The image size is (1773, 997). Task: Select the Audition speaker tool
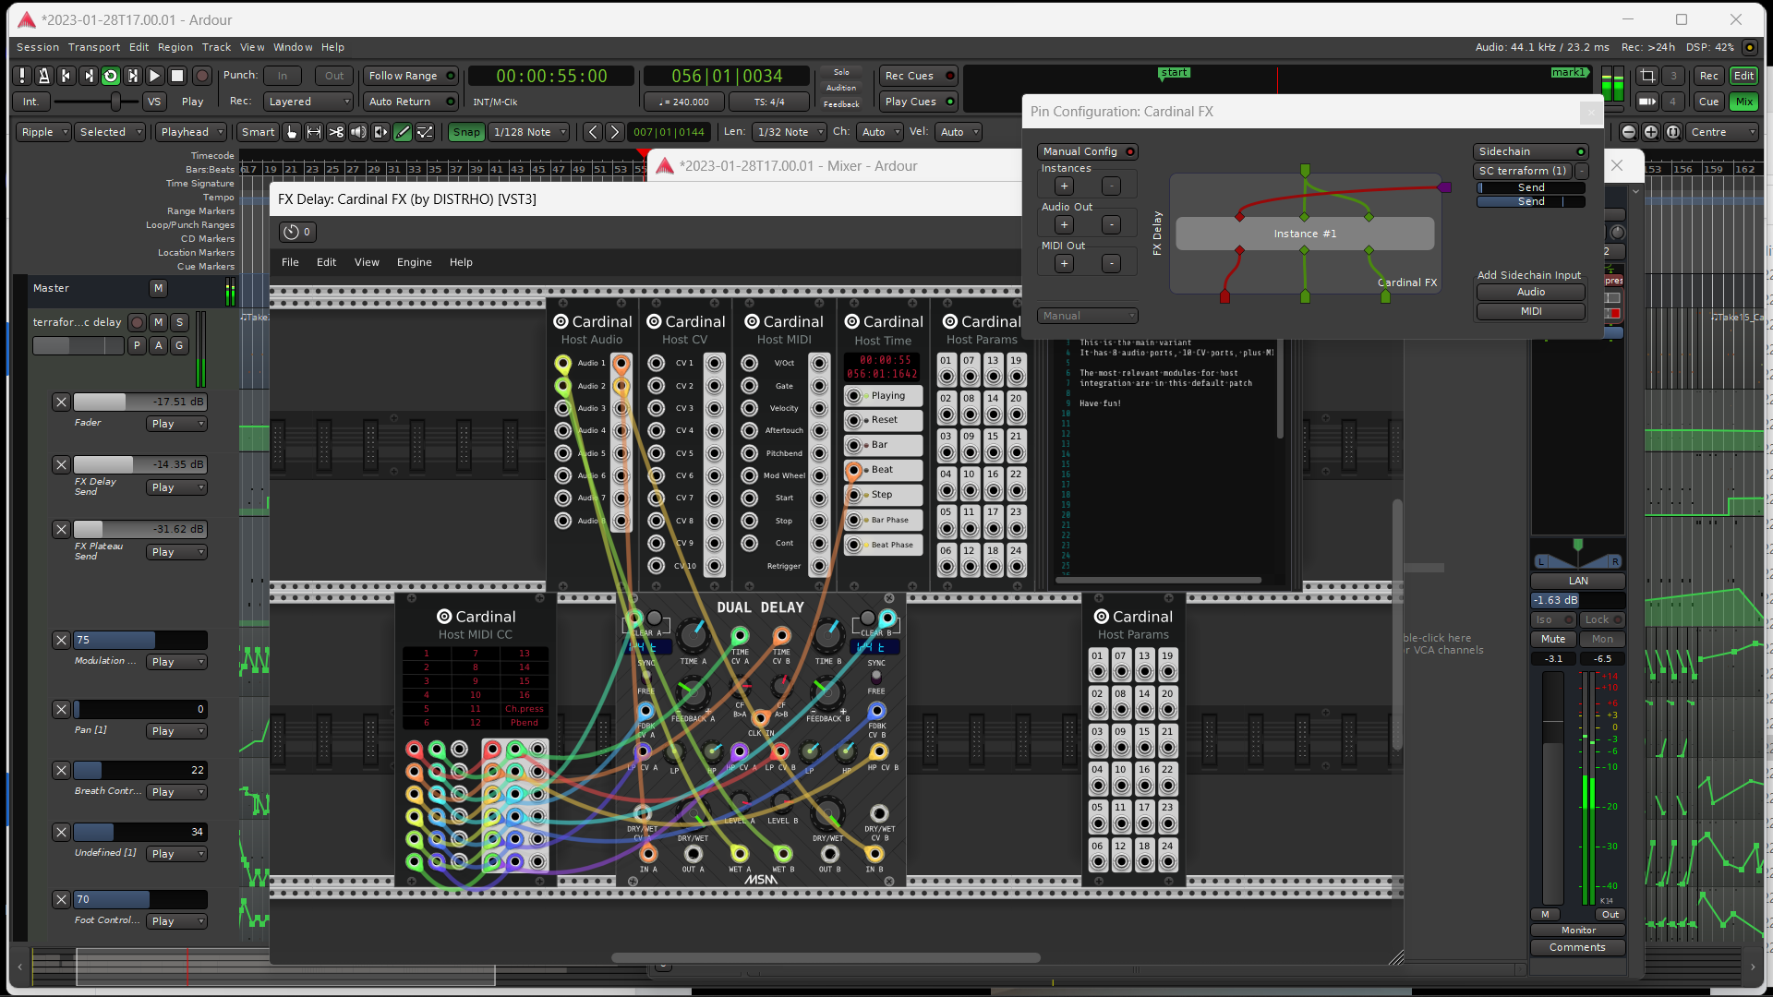point(358,132)
